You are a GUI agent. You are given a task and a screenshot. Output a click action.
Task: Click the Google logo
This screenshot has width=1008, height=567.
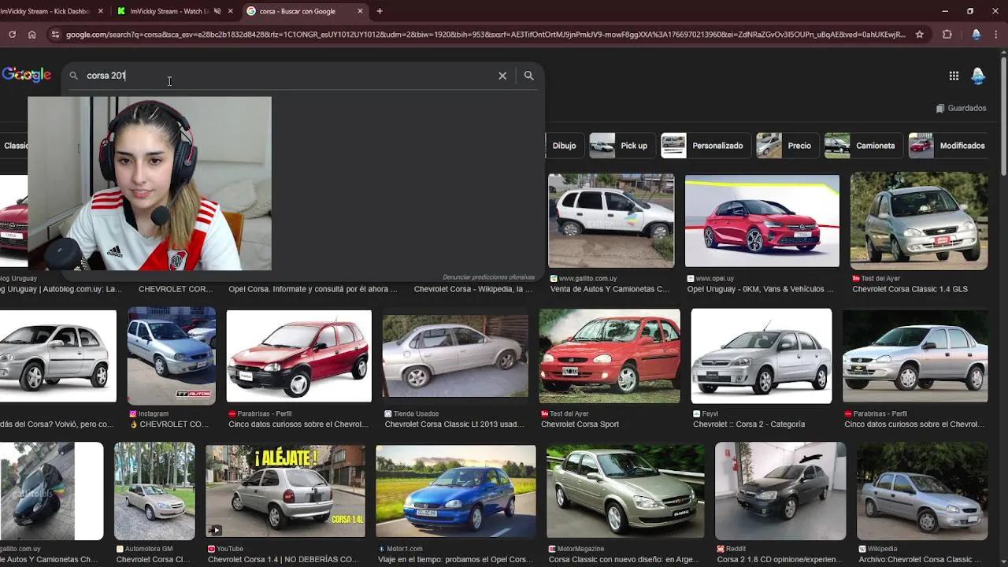click(x=26, y=75)
